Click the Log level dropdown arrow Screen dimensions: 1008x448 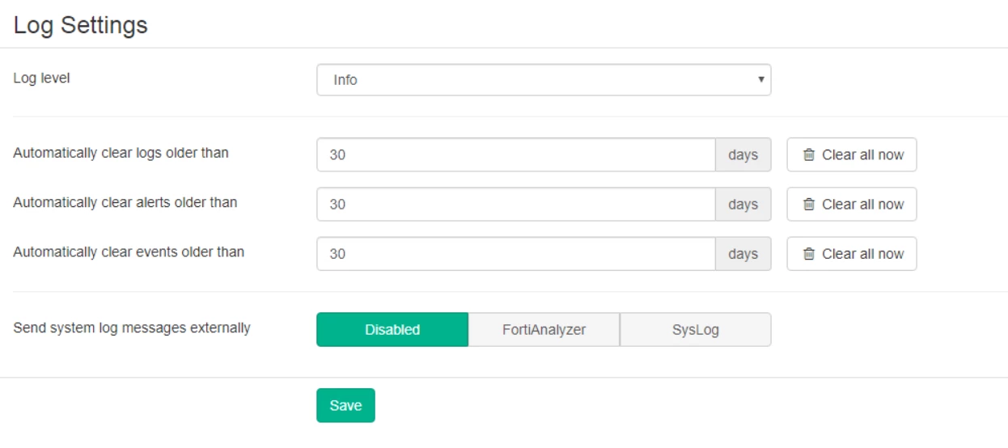[x=760, y=80]
